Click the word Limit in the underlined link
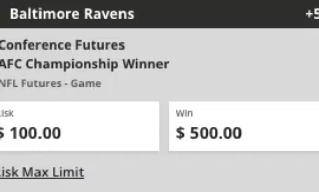Screen dimensions: 319x192 pyautogui.click(x=68, y=172)
